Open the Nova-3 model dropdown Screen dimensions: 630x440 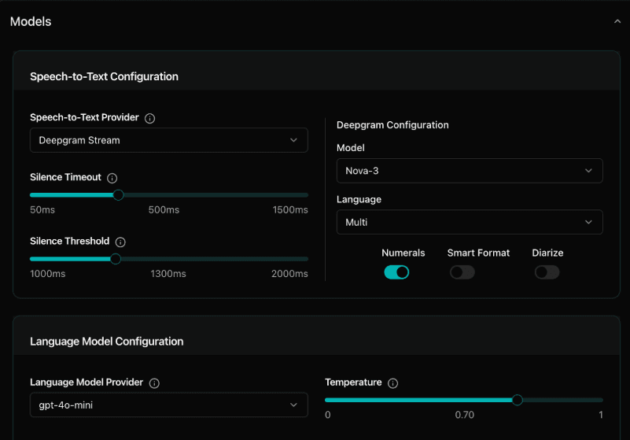pyautogui.click(x=469, y=171)
